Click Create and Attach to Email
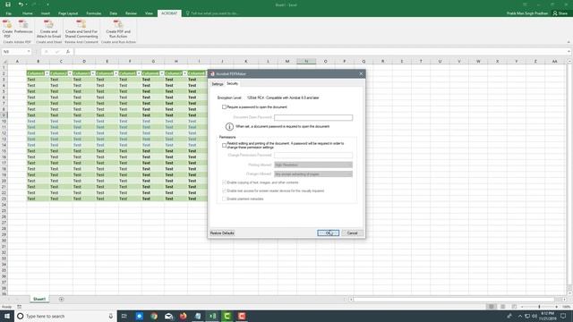Image resolution: width=573 pixels, height=322 pixels. tap(48, 30)
